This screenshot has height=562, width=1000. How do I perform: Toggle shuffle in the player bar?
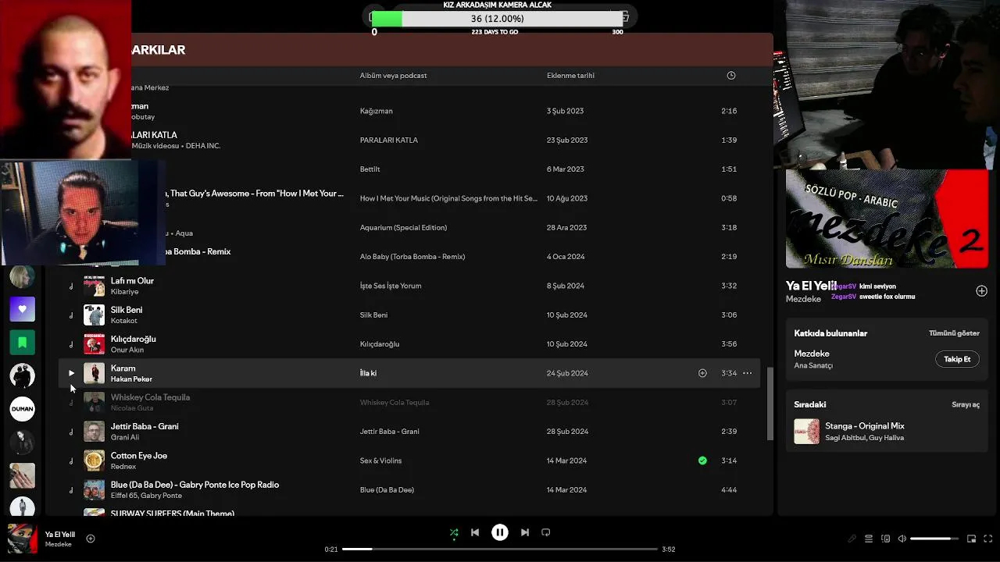[454, 532]
